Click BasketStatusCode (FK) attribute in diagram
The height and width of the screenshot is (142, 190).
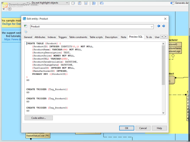[38, 136]
